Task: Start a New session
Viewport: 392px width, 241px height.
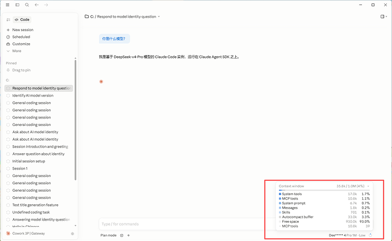Action: click(23, 29)
